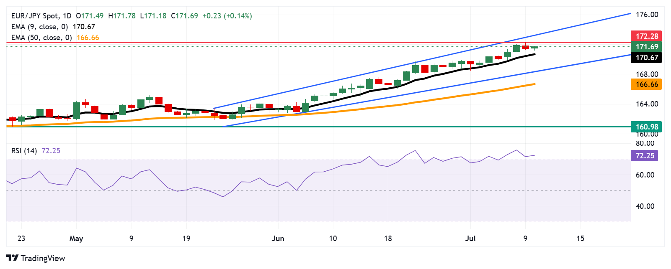The width and height of the screenshot is (671, 269).
Task: Click the Jun date on time axis
Action: tap(278, 239)
